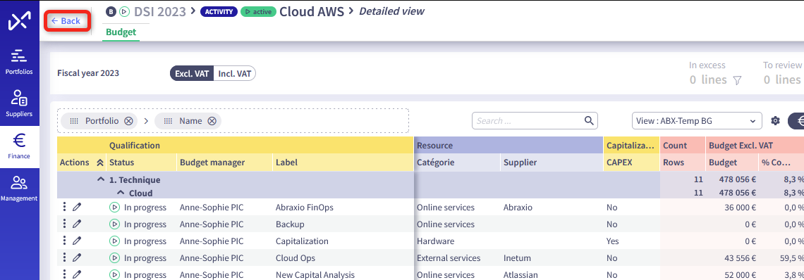Click the Back button

[67, 21]
